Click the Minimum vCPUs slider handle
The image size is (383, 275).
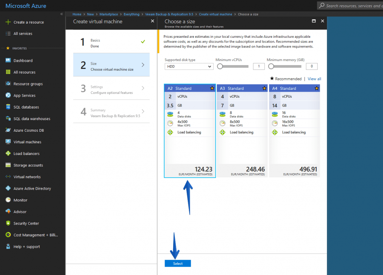coord(220,66)
